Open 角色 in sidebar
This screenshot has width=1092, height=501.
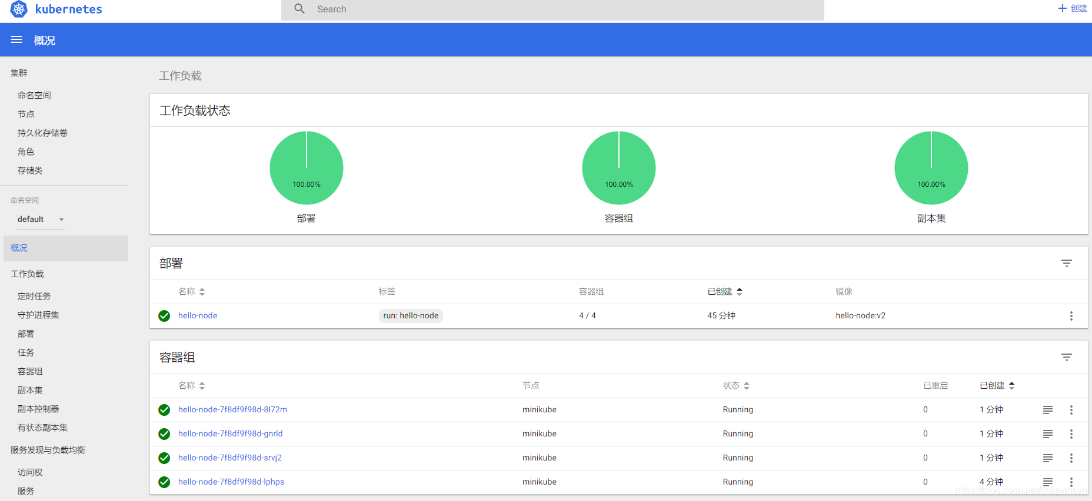26,152
